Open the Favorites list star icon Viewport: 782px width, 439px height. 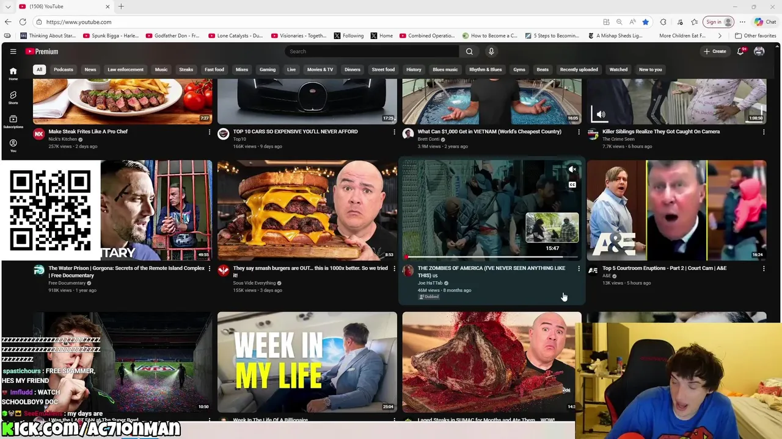click(x=695, y=22)
